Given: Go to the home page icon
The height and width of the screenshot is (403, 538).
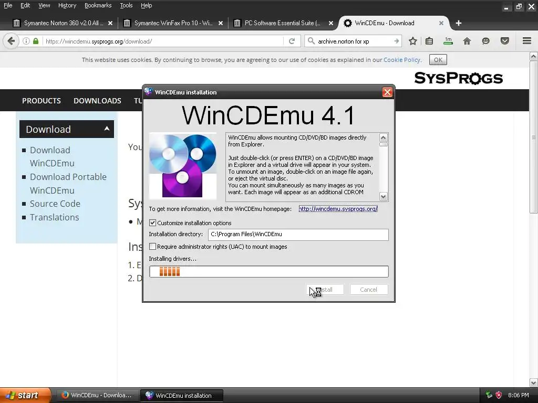Looking at the screenshot, I should click(x=467, y=41).
